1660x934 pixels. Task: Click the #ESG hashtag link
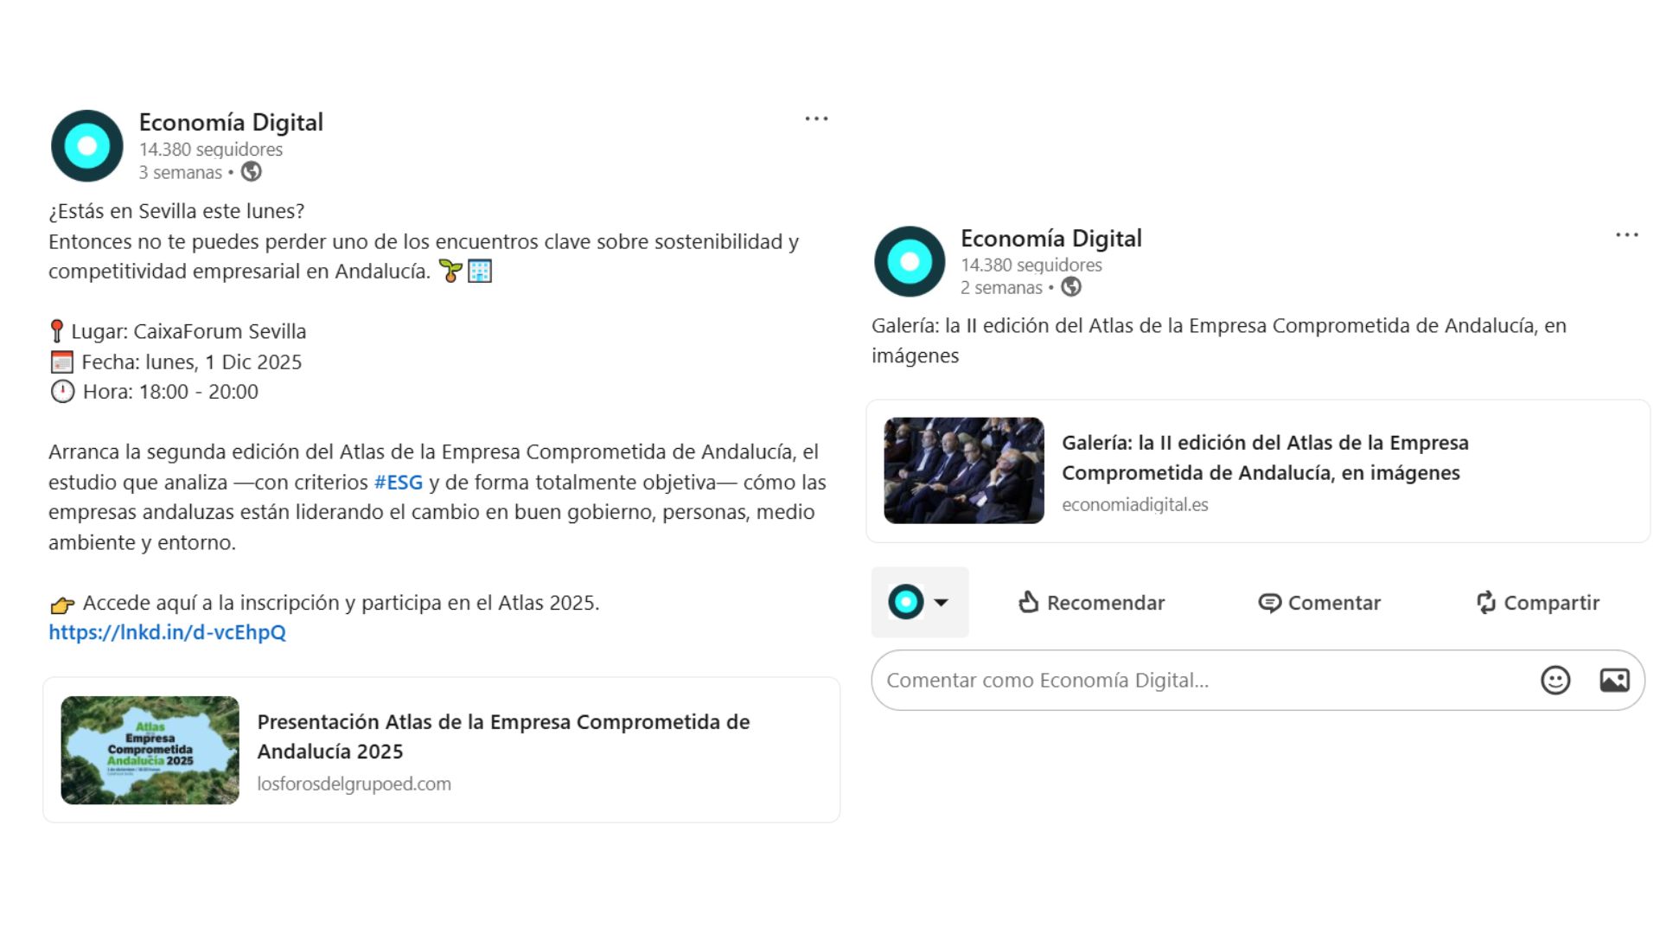398,483
